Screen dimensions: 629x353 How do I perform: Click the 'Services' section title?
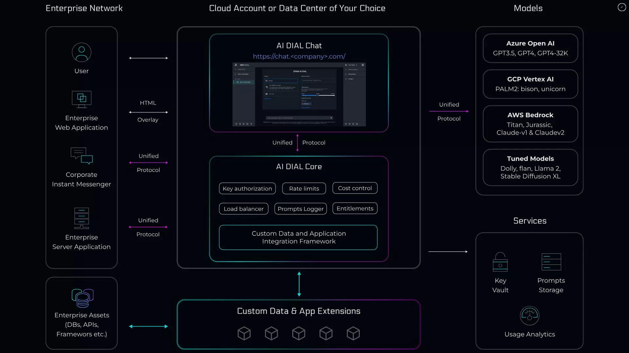click(530, 221)
